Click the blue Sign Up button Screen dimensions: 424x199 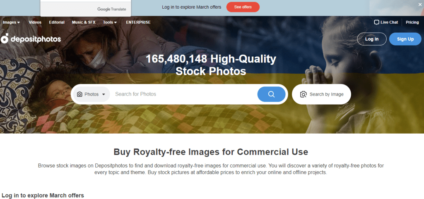(x=405, y=39)
